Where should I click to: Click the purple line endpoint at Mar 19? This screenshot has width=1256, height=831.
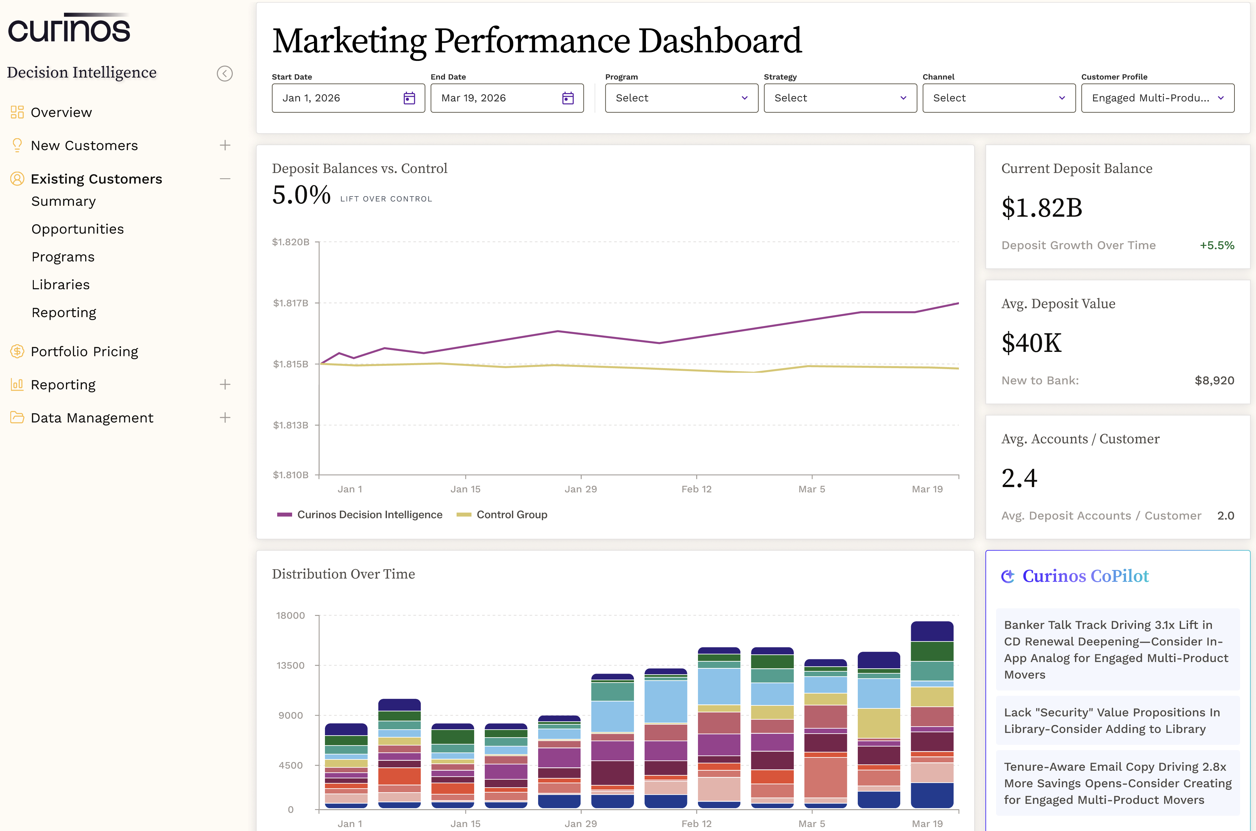[x=958, y=303]
